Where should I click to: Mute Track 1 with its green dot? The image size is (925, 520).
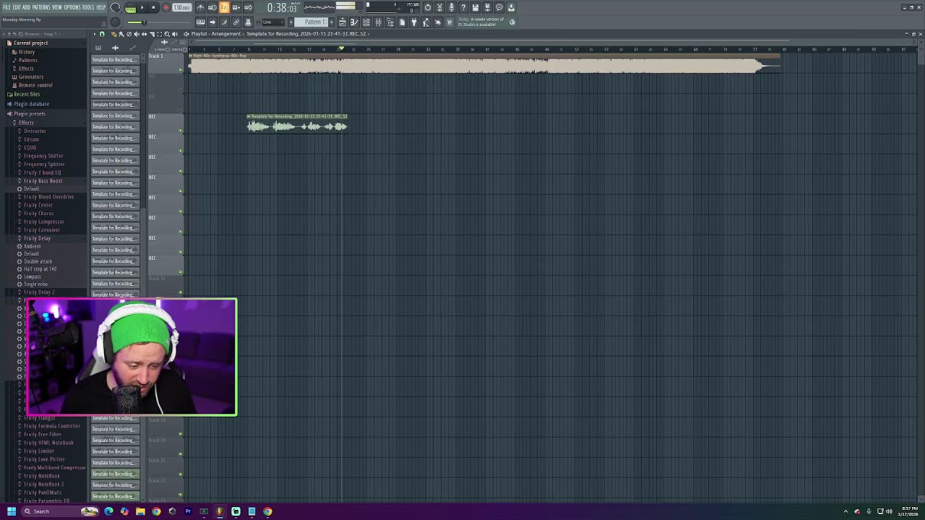pos(181,70)
